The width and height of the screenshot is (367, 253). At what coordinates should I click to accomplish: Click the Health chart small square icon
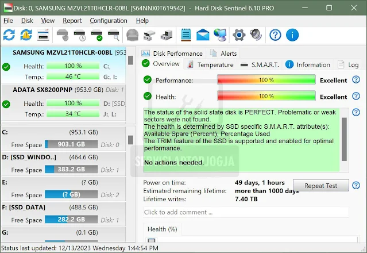tap(152, 240)
